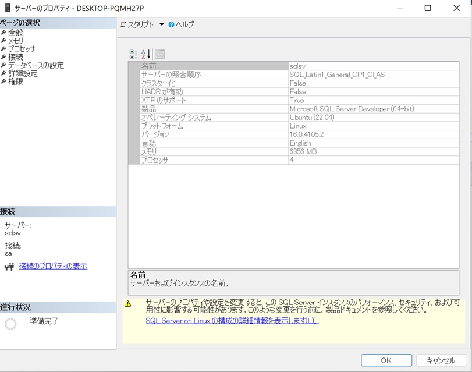472x372 pixels.
Task: Open the 接続のプロパティの表示 link
Action: click(53, 266)
